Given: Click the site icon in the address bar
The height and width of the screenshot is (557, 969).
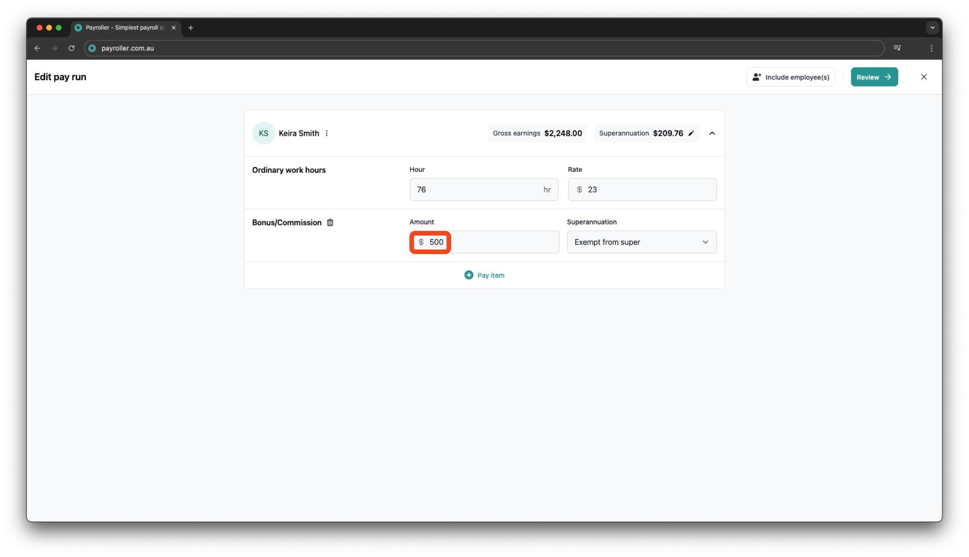Looking at the screenshot, I should click(92, 48).
